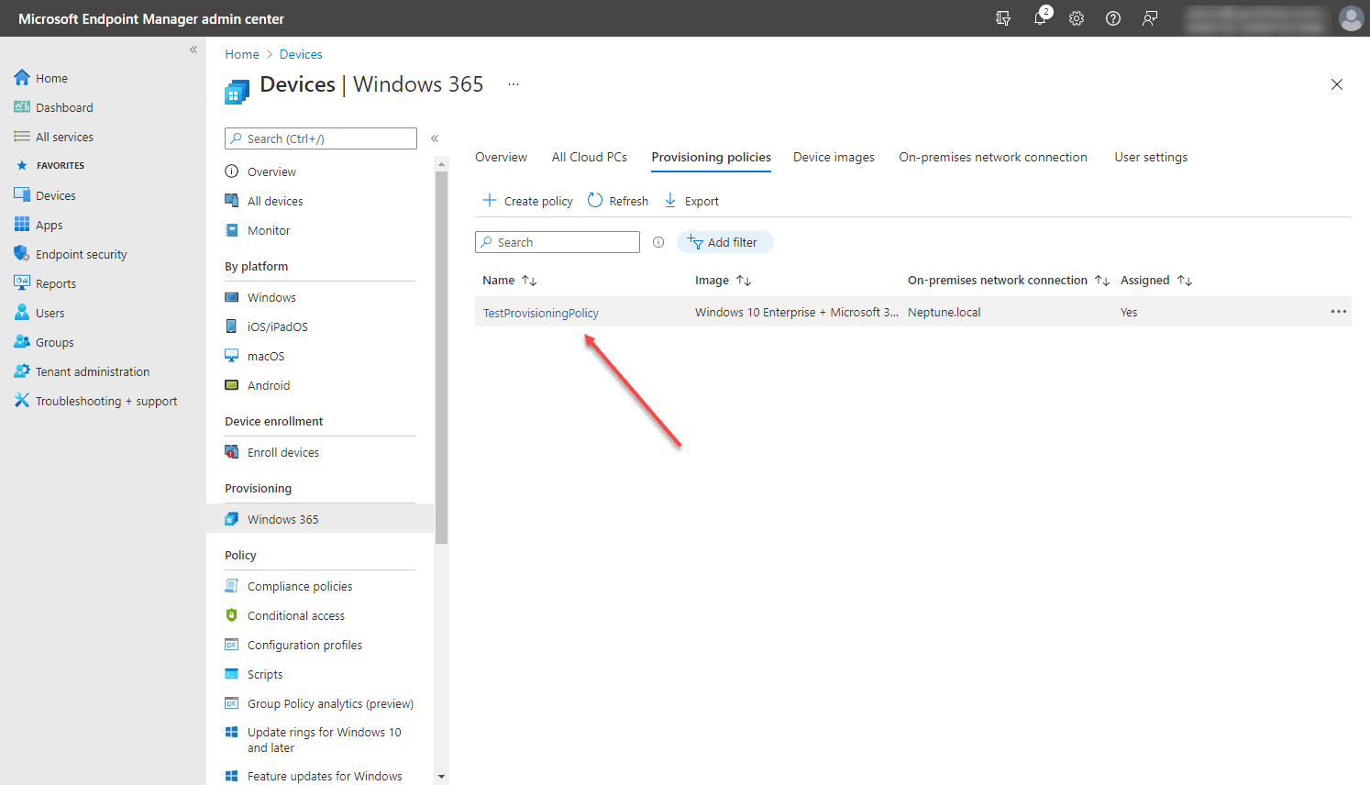
Task: Open Troubleshooting + support
Action: (x=104, y=400)
